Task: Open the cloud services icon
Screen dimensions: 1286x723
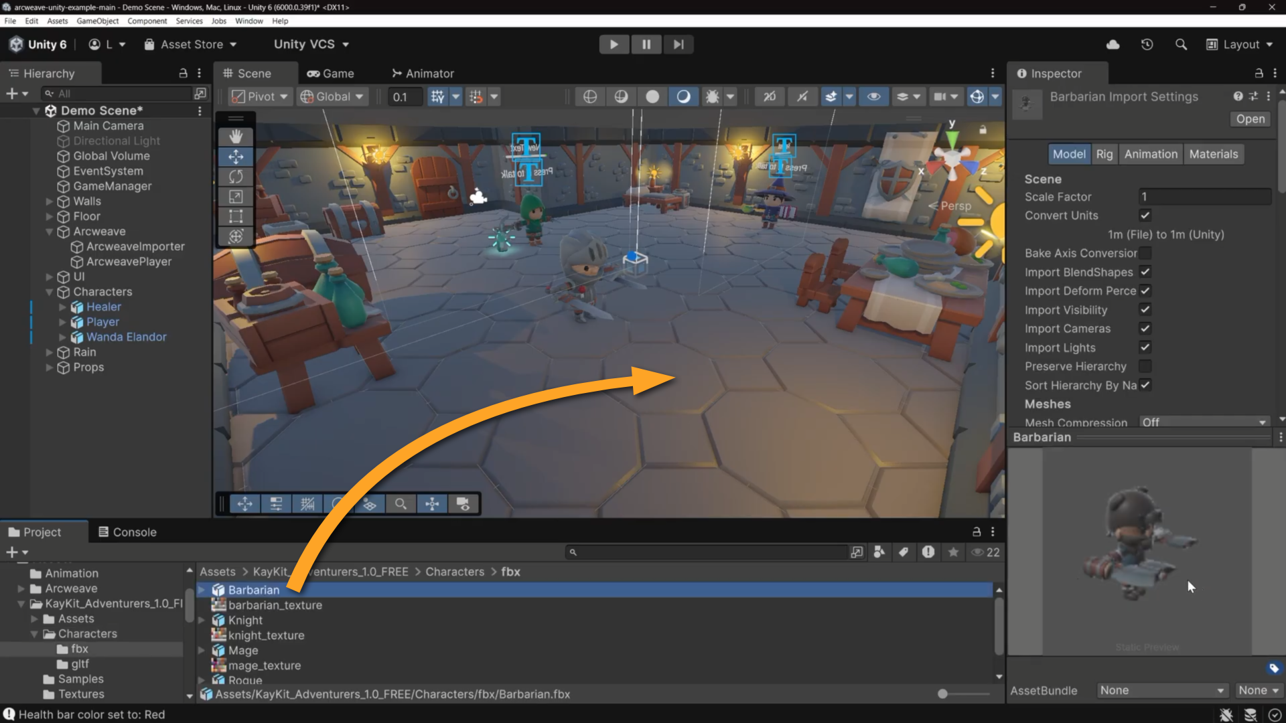Action: coord(1113,44)
